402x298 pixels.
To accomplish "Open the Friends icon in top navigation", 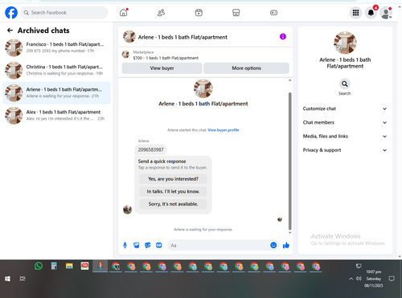I will [x=161, y=13].
